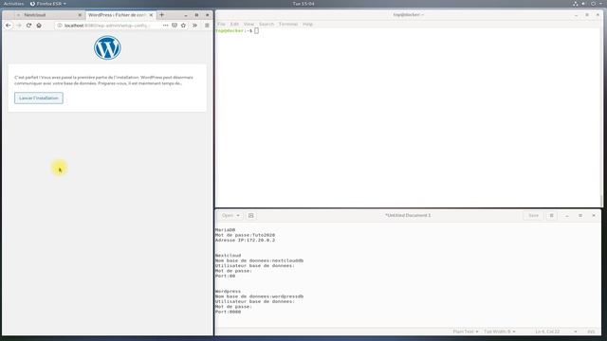Image resolution: width=607 pixels, height=341 pixels.
Task: Click the Nextcloud heading in the editor
Action: click(x=228, y=256)
